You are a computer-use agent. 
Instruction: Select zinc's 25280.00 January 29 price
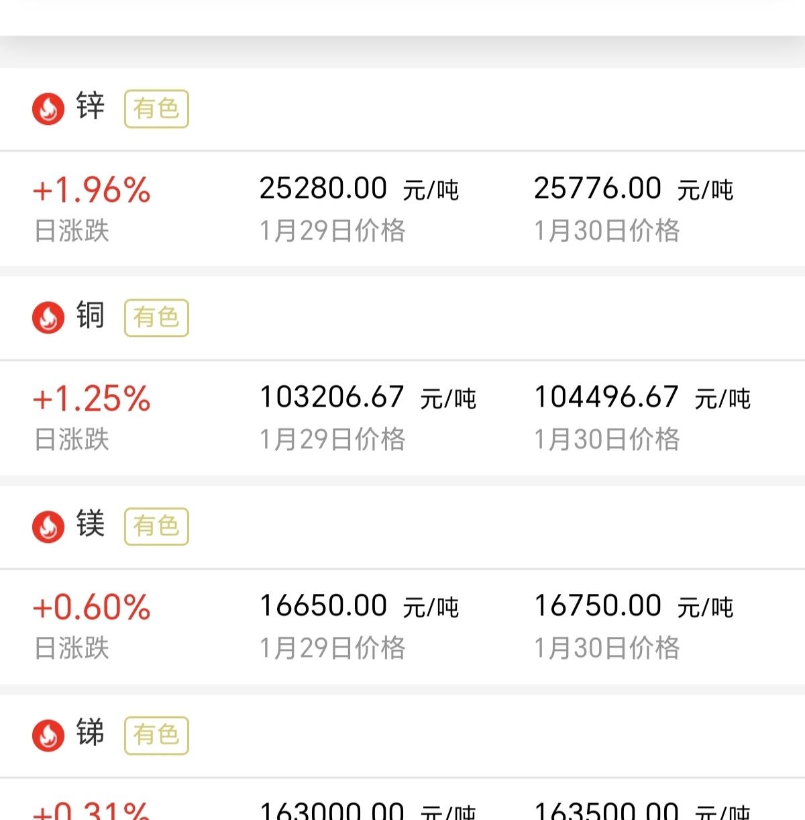323,189
